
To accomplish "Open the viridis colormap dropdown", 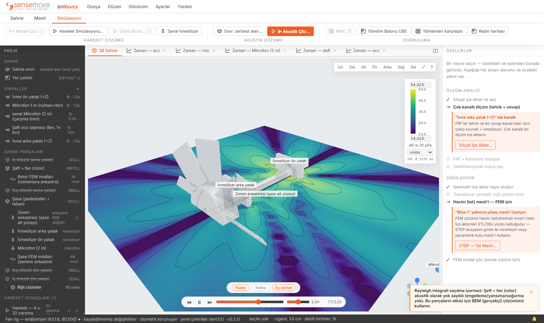I will (x=420, y=152).
